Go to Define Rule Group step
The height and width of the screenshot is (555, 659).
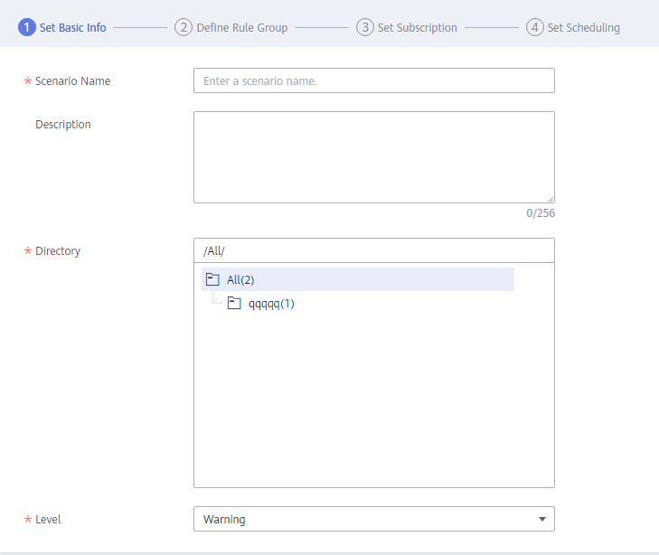[242, 28]
